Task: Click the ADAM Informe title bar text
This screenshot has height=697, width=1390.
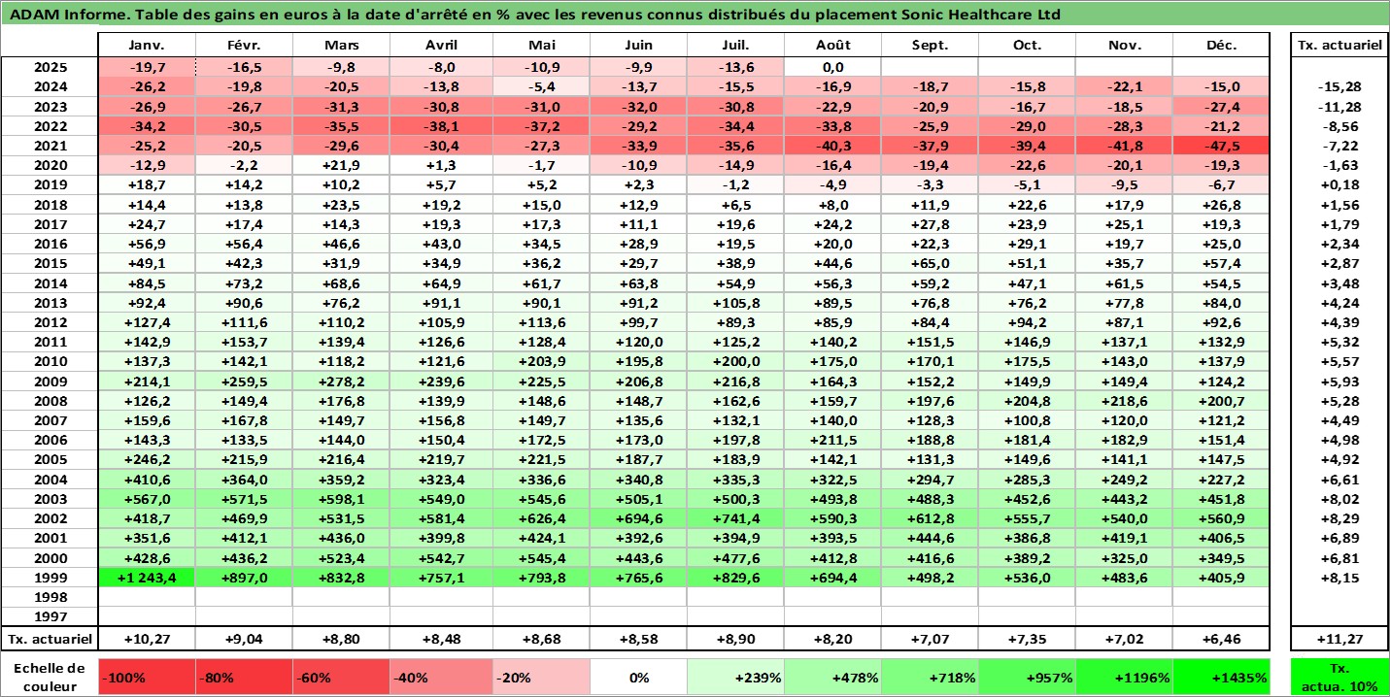Action: 534,15
